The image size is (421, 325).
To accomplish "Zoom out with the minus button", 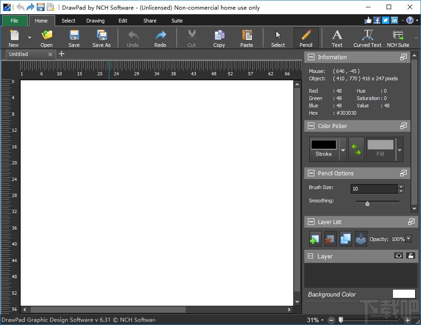I will click(331, 320).
